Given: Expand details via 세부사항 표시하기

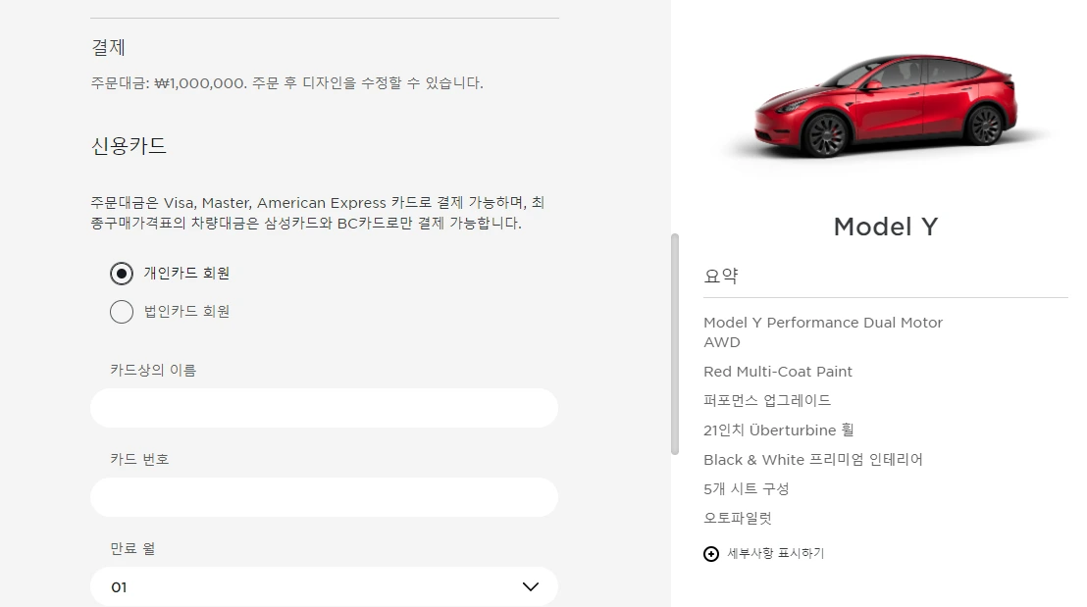Looking at the screenshot, I should [775, 554].
